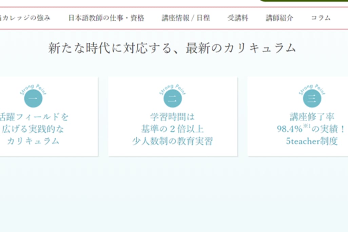
Task: Go to 講座情報 / 日程 in the navigation
Action: click(x=186, y=18)
